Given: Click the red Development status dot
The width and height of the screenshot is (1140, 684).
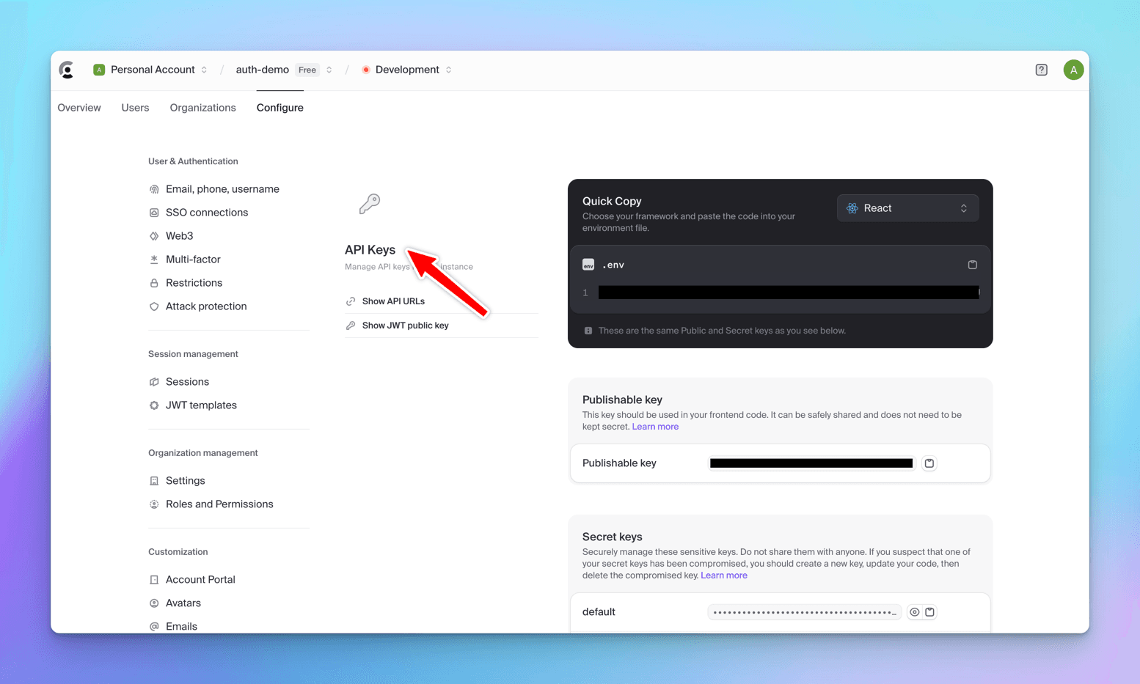Looking at the screenshot, I should click(x=365, y=70).
